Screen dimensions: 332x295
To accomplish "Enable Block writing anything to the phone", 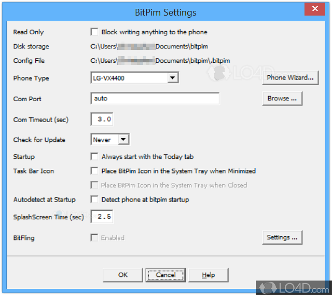I will pos(94,32).
